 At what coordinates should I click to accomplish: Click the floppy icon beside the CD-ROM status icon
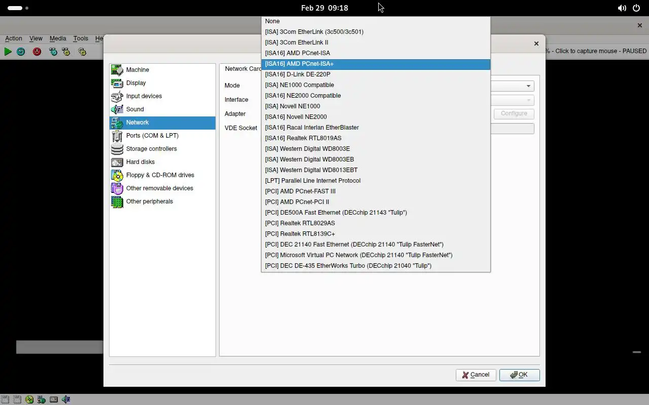17,399
